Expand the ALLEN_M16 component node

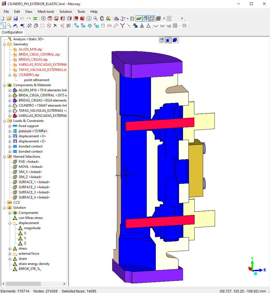click(x=10, y=90)
